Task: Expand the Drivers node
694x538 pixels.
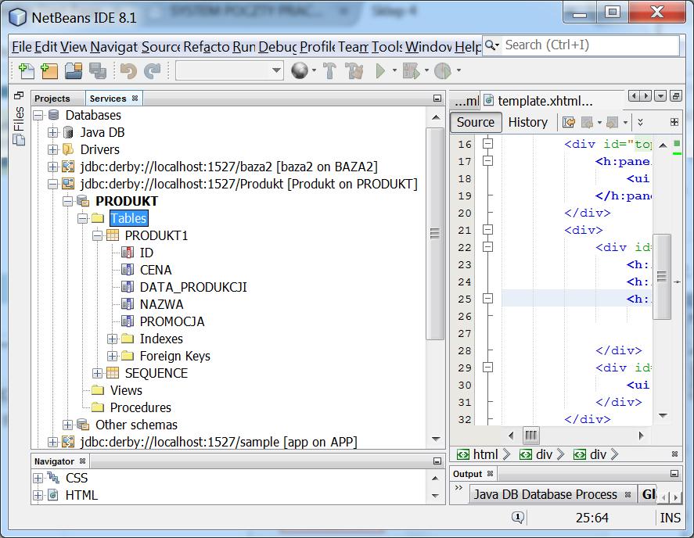Action: pos(52,149)
